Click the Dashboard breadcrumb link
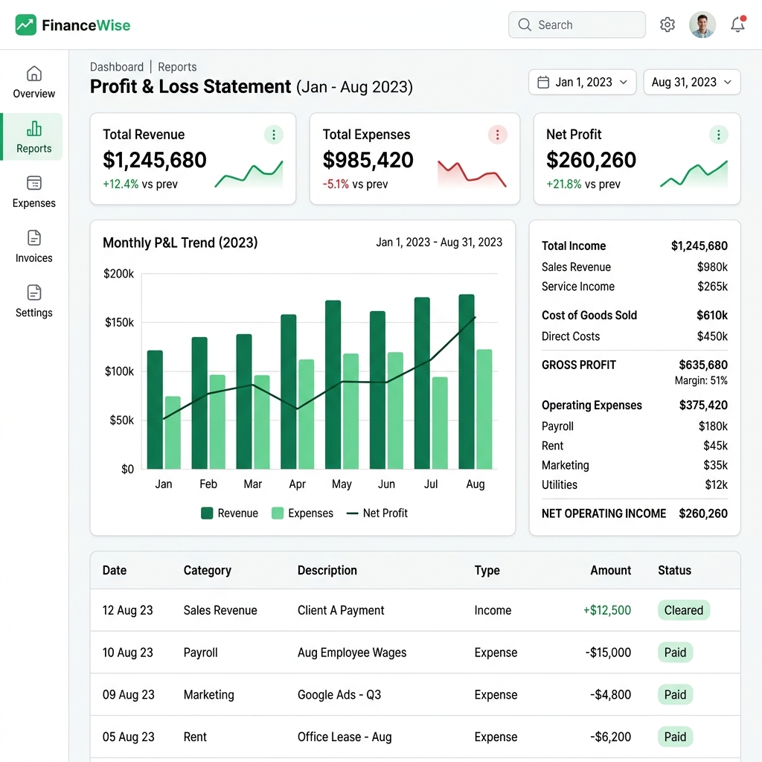 click(x=117, y=66)
